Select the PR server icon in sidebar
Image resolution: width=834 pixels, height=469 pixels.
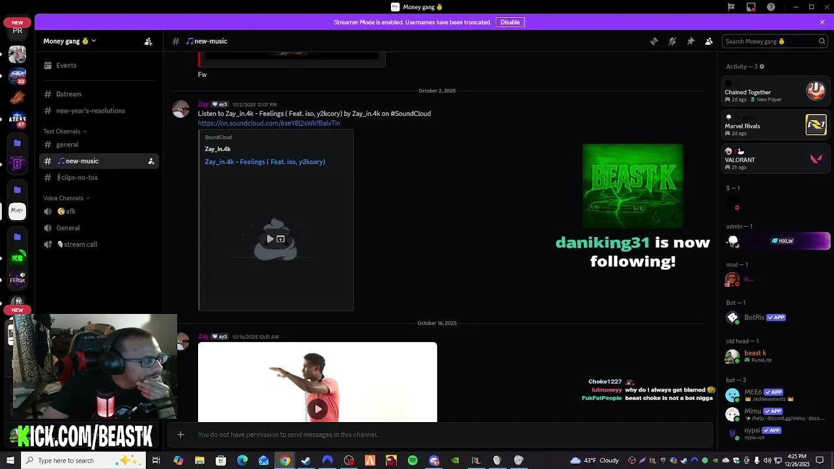pos(18,30)
